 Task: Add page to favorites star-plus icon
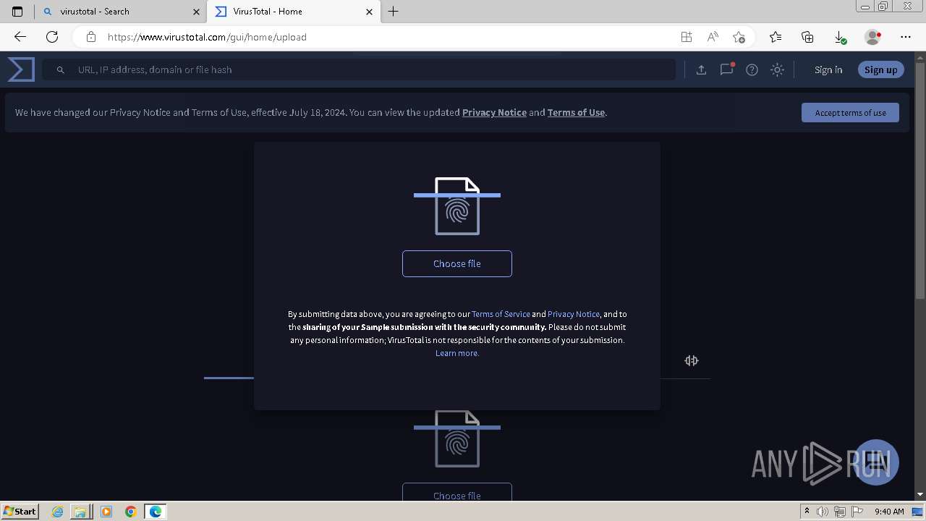[x=739, y=37]
